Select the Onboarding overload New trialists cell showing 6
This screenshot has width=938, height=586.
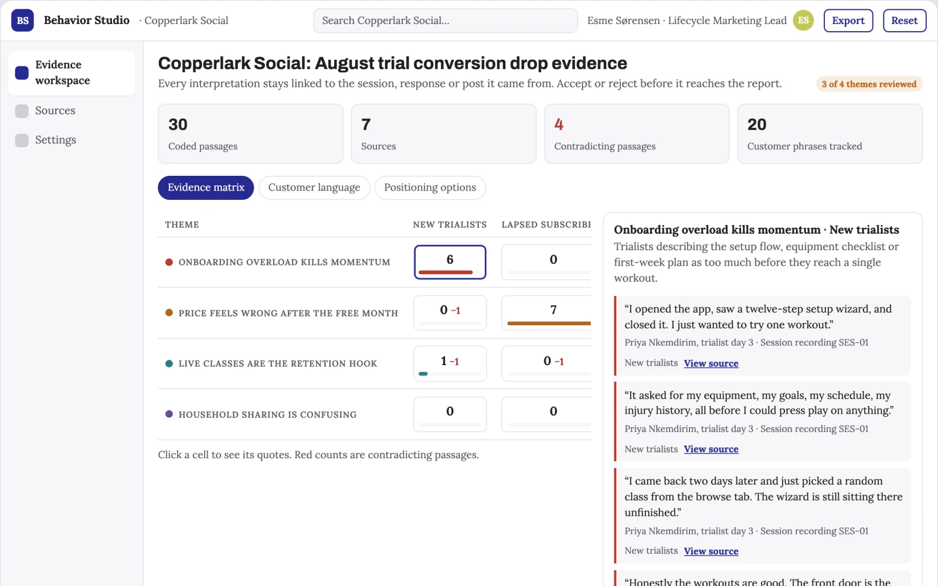pyautogui.click(x=450, y=262)
